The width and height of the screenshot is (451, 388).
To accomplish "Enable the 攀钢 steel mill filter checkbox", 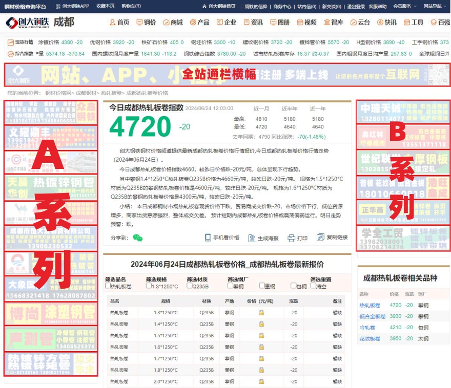I will (x=230, y=287).
